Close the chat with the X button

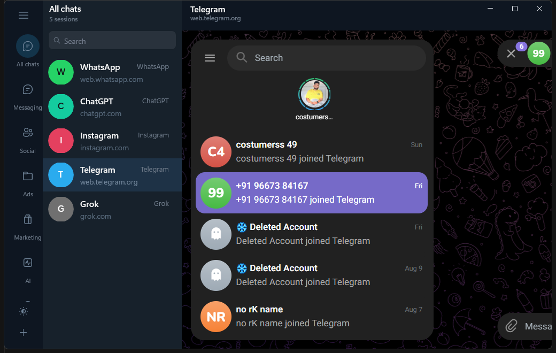511,53
